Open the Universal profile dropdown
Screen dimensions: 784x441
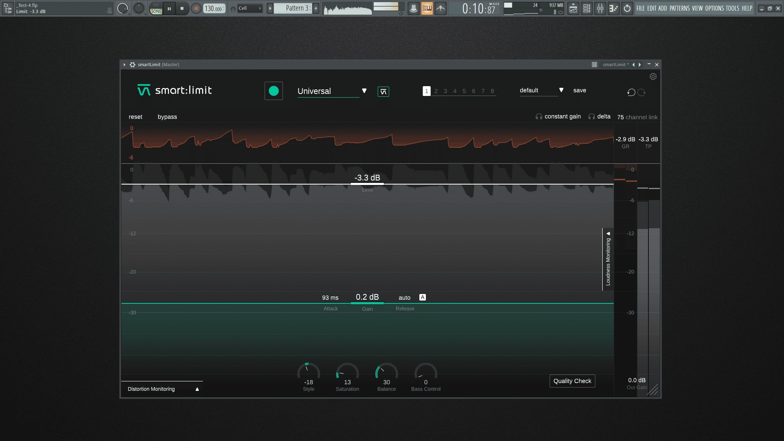(x=332, y=91)
